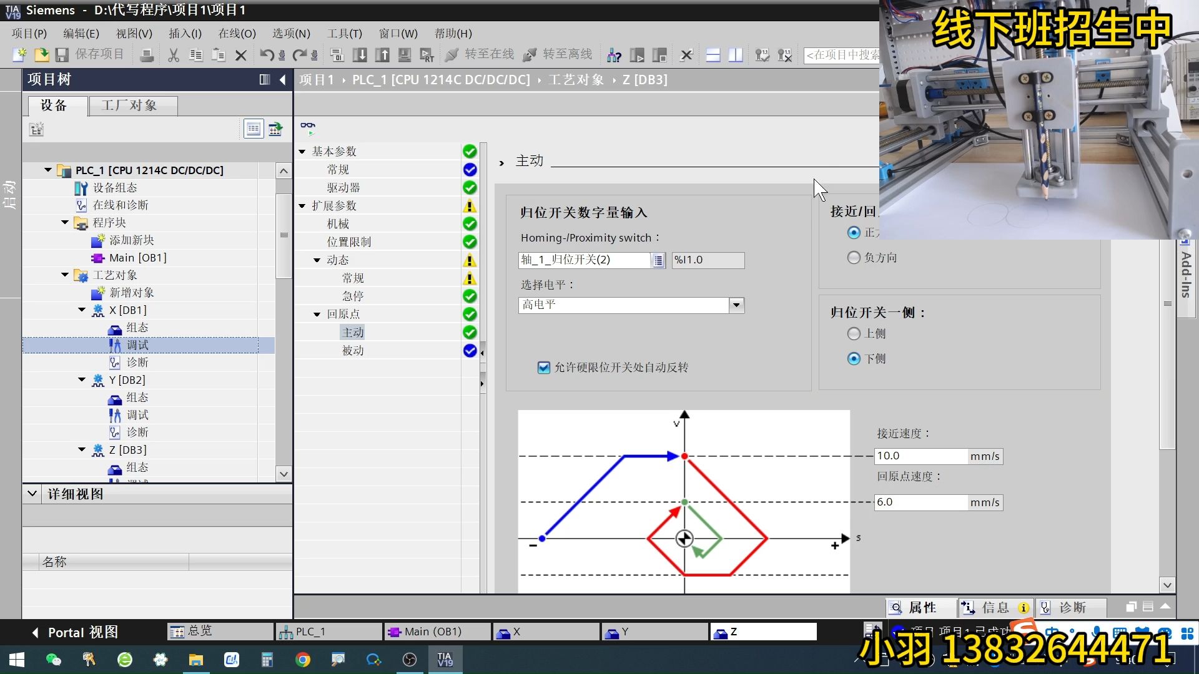The height and width of the screenshot is (674, 1199).
Task: Switch back to Portal 视图
Action: click(73, 632)
